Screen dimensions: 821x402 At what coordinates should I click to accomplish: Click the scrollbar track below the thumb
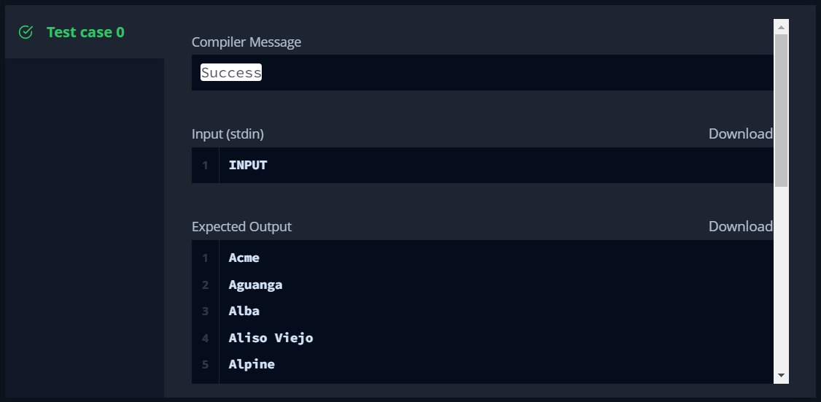click(781, 277)
